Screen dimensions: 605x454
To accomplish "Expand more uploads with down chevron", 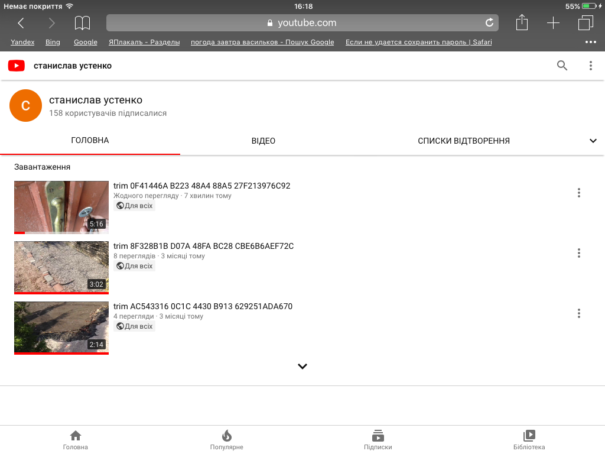I will 302,366.
